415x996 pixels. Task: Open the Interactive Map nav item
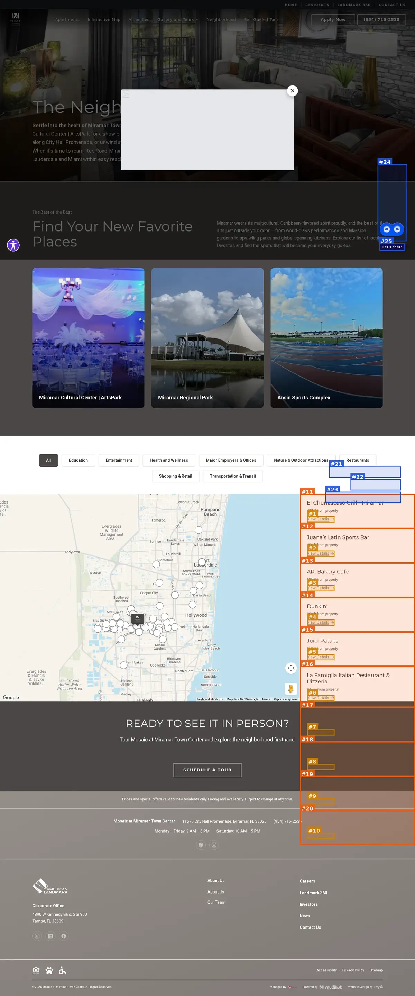coord(104,20)
